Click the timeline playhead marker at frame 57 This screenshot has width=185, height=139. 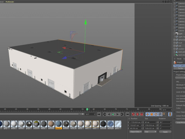87,109
